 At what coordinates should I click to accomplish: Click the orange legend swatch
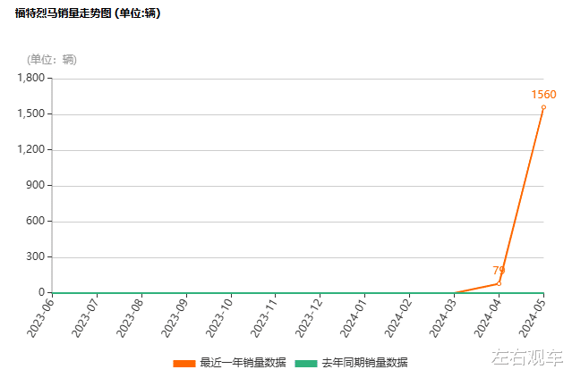pyautogui.click(x=184, y=363)
